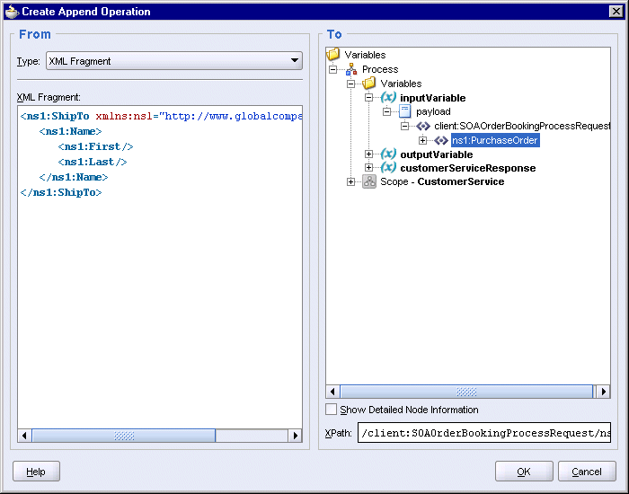Click the customerServiceResponse variable icon
Screen dimensions: 629x494
click(x=388, y=167)
